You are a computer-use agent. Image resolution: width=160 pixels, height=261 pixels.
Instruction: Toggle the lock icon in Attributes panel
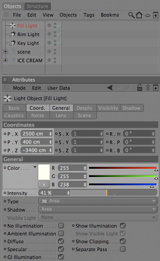[140, 87]
